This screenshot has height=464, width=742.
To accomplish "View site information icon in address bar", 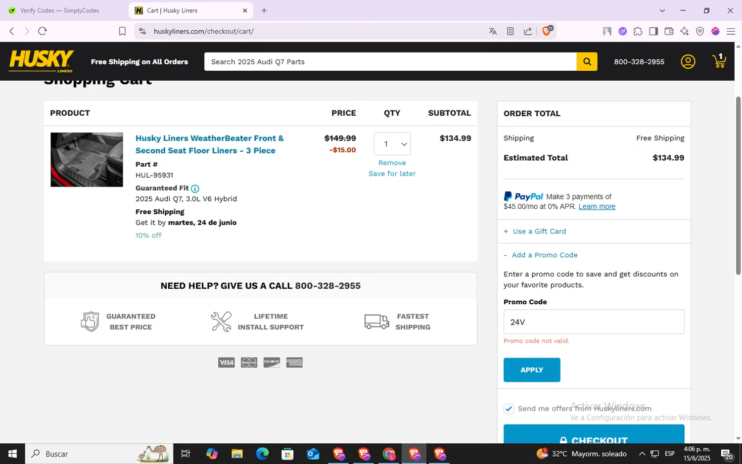I will click(x=142, y=31).
